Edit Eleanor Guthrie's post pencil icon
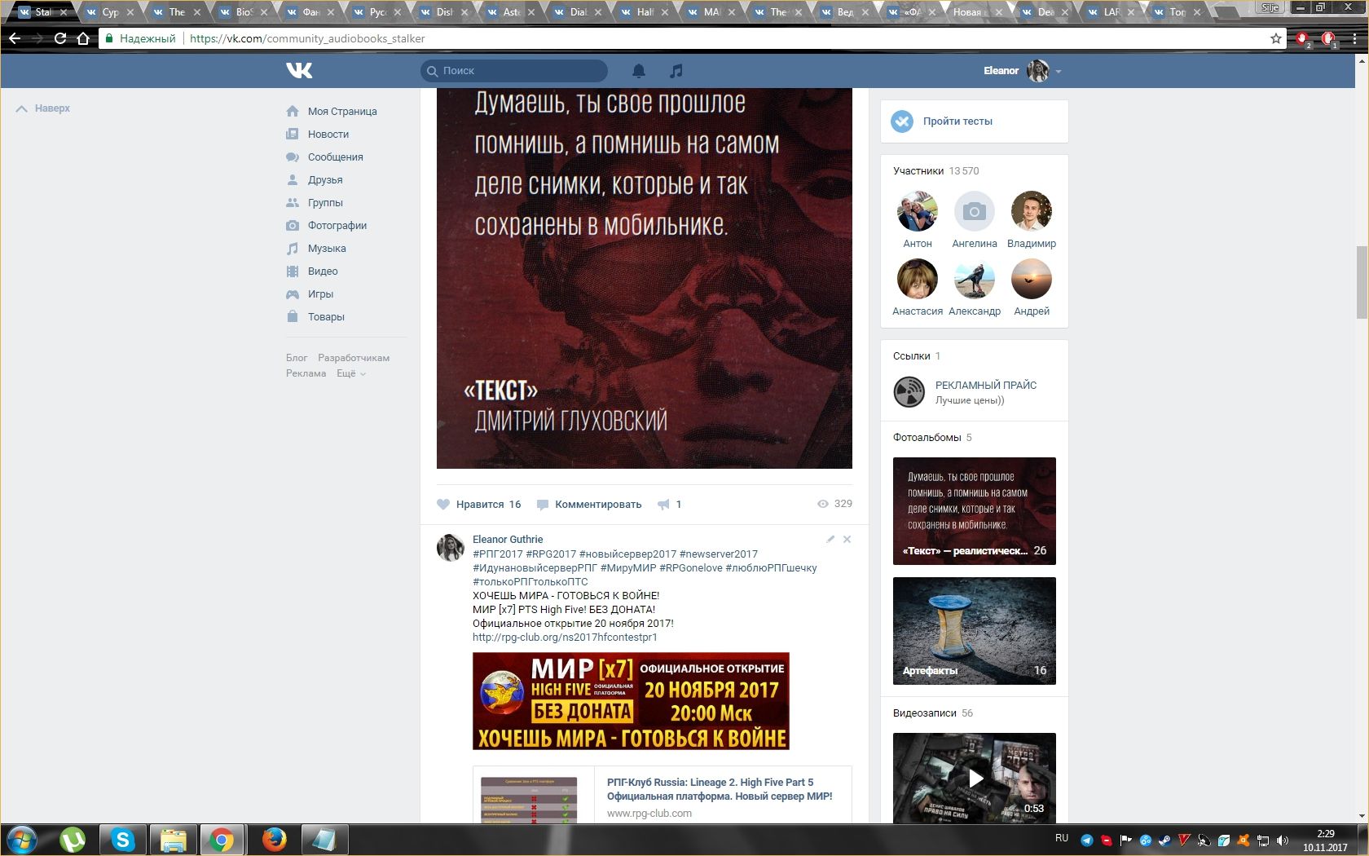 [x=830, y=539]
